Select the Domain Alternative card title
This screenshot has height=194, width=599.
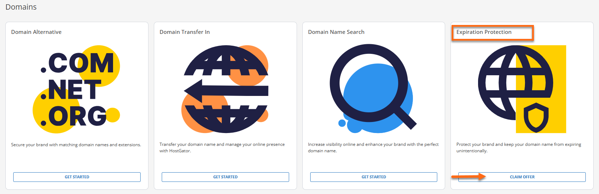[36, 32]
